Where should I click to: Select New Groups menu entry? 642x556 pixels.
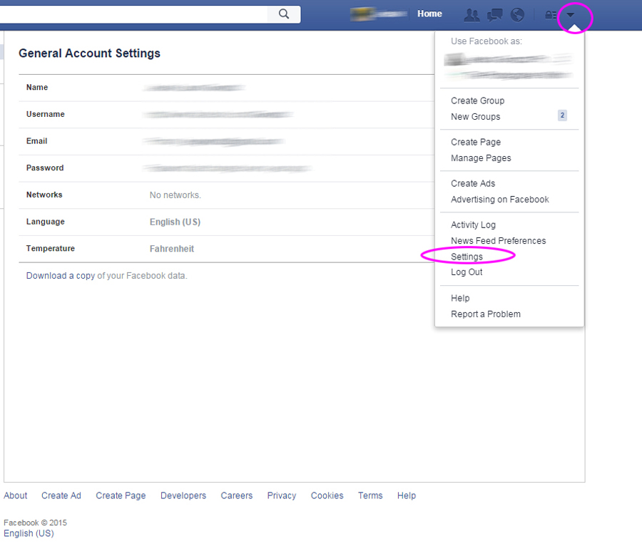(475, 117)
